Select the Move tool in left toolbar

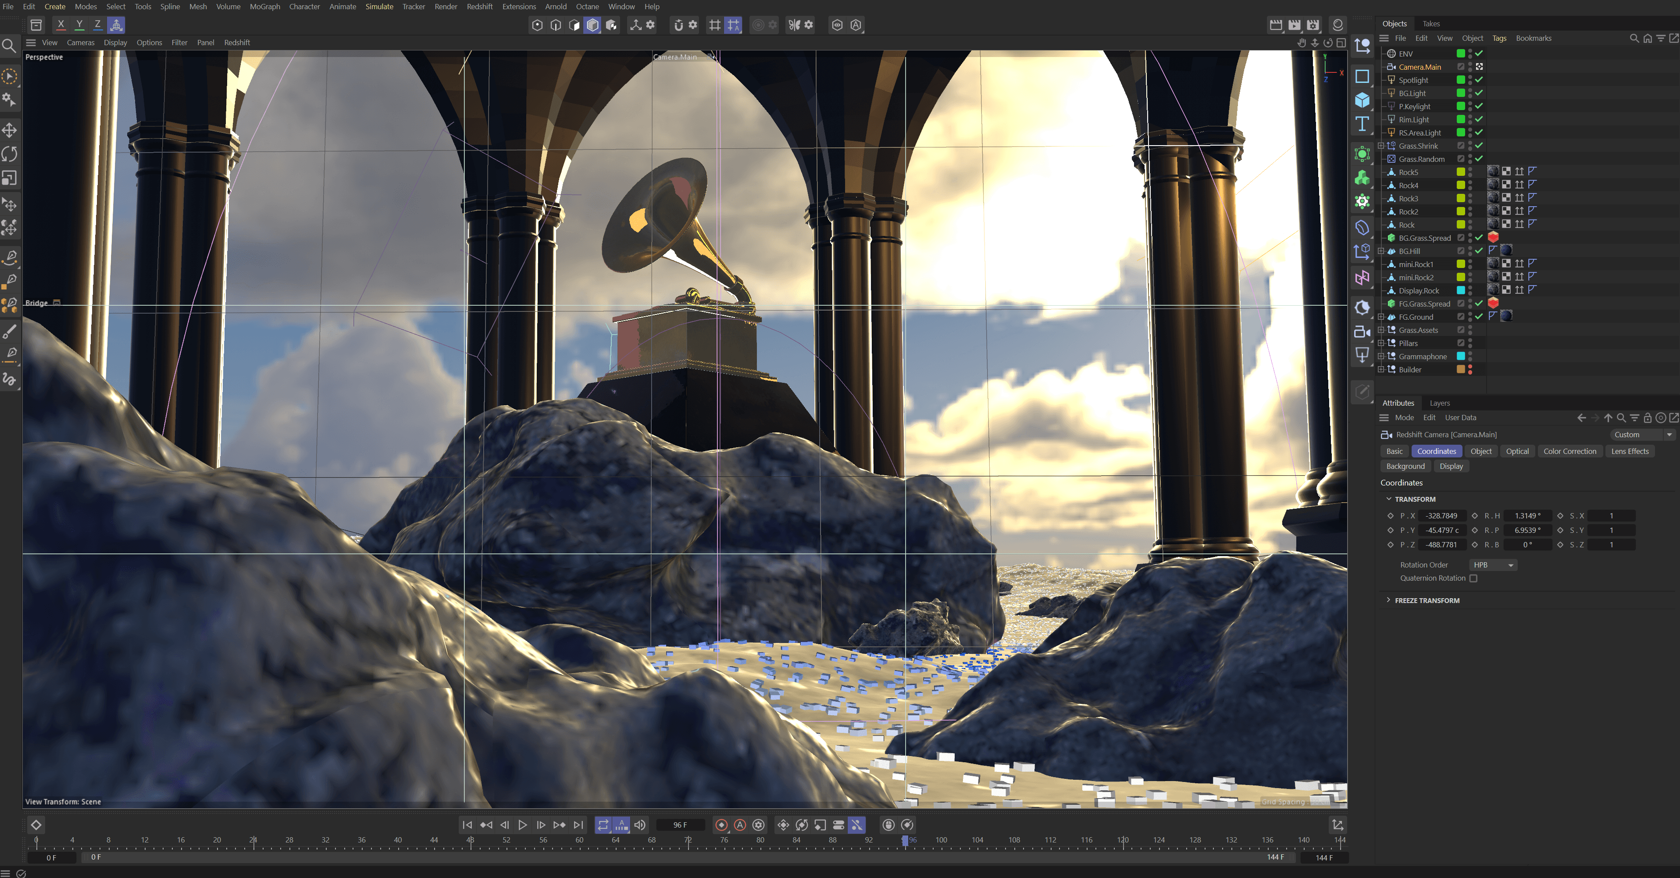[10, 130]
